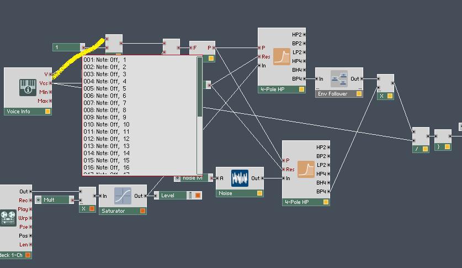The height and width of the screenshot is (268, 462).
Task: Click the upper 4-Pole HP filter icon
Action: [x=282, y=56]
